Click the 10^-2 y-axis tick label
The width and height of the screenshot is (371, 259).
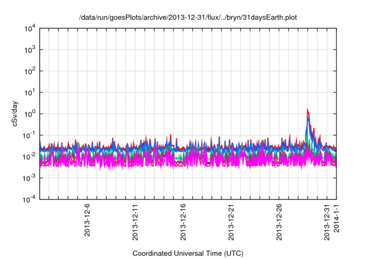pyautogui.click(x=27, y=156)
